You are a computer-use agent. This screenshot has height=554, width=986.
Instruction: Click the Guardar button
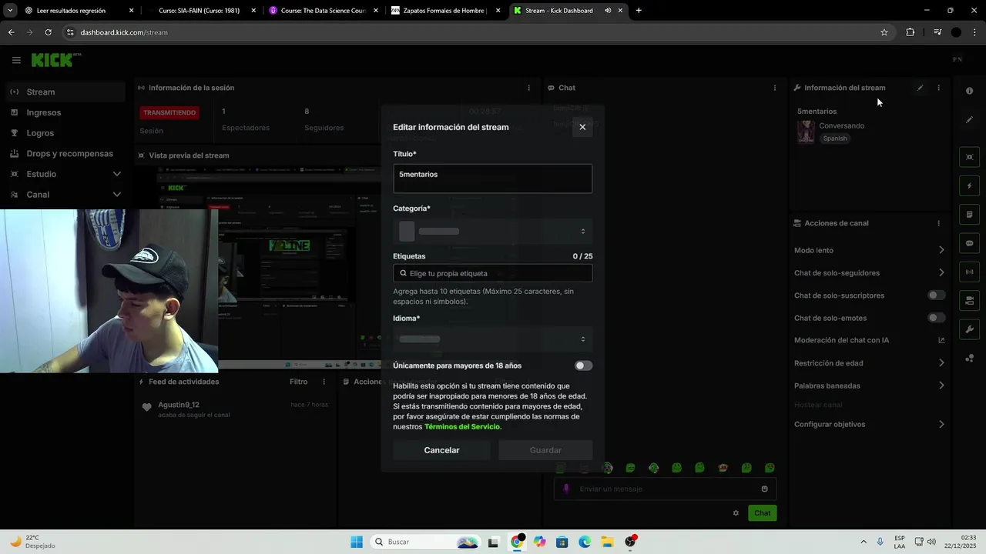(x=545, y=450)
